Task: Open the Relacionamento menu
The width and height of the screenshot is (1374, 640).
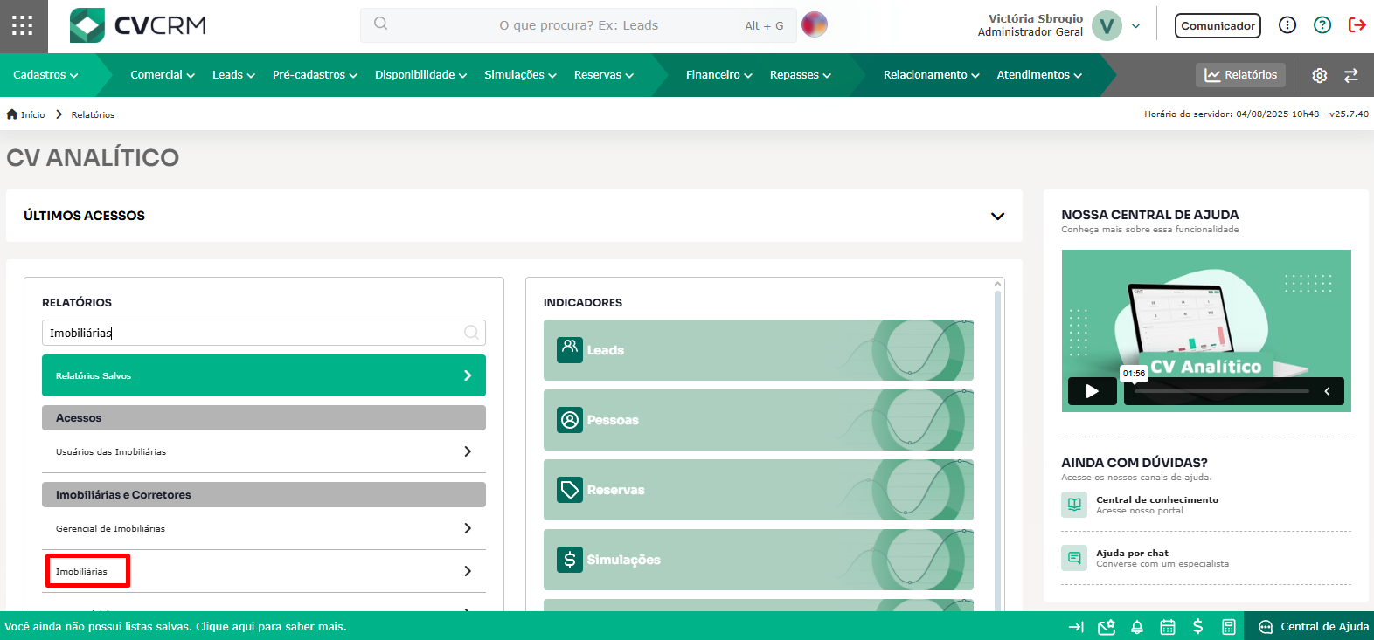Action: coord(931,75)
